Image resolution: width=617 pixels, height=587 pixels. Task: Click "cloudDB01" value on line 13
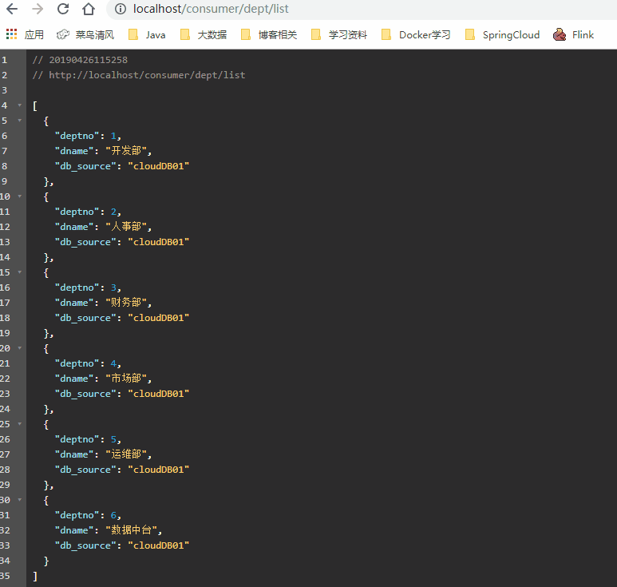coord(159,242)
